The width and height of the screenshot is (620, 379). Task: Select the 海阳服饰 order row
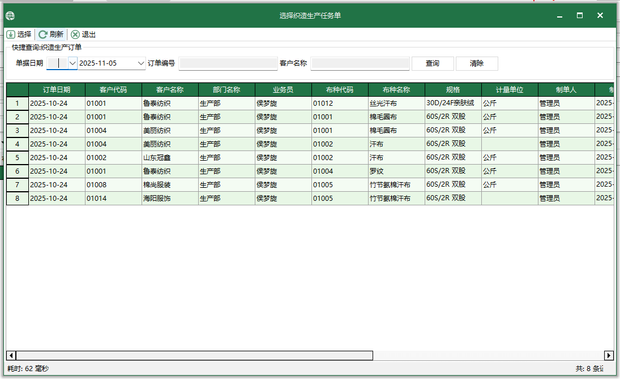click(x=170, y=199)
